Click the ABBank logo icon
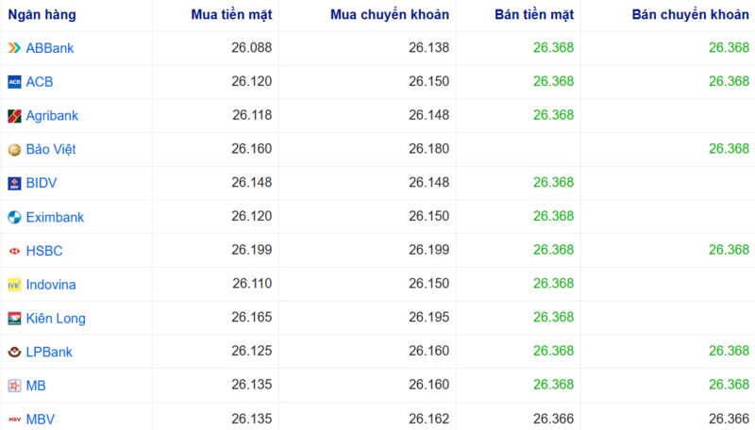The image size is (755, 430). 14,48
